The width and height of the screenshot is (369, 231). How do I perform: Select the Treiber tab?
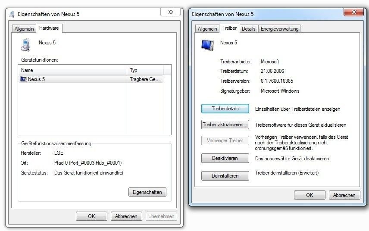pos(229,28)
